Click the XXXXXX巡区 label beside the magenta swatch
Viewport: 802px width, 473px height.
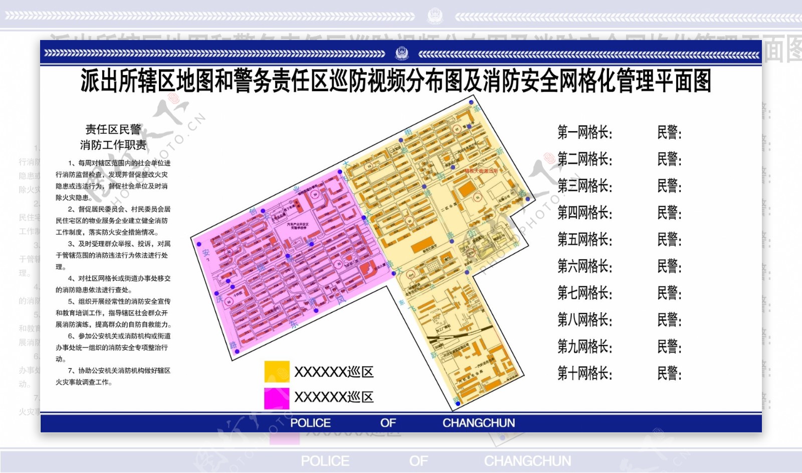pos(334,397)
